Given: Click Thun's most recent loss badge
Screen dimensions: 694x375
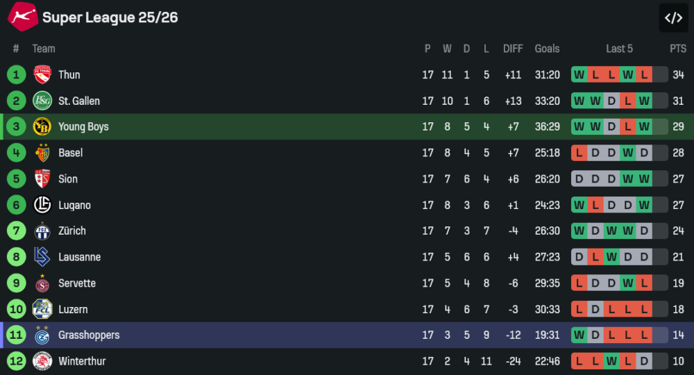Looking at the screenshot, I should [644, 75].
